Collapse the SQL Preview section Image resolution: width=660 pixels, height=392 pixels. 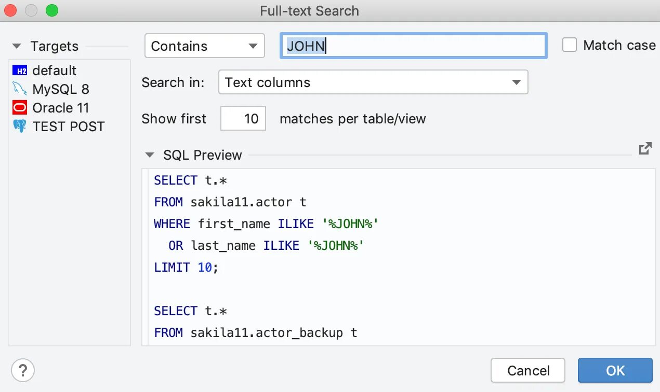150,155
